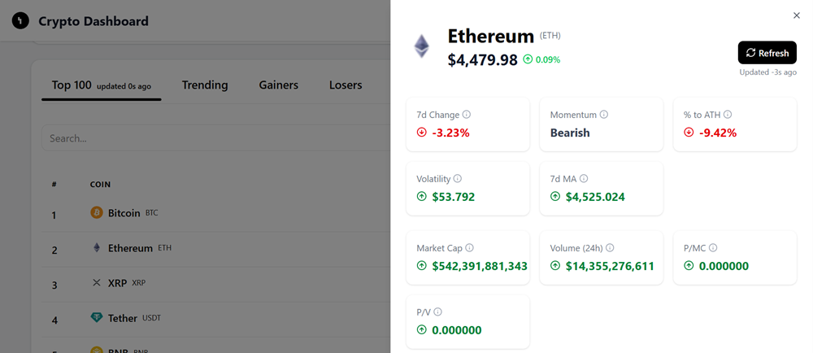
Task: Click the Volume (24h) info icon
Action: click(610, 248)
